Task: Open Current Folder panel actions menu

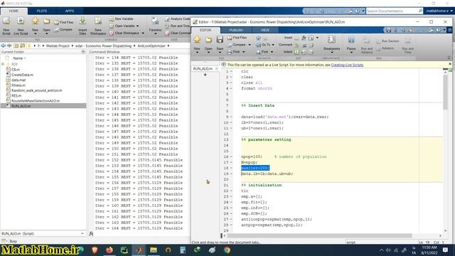Action: click(83, 52)
